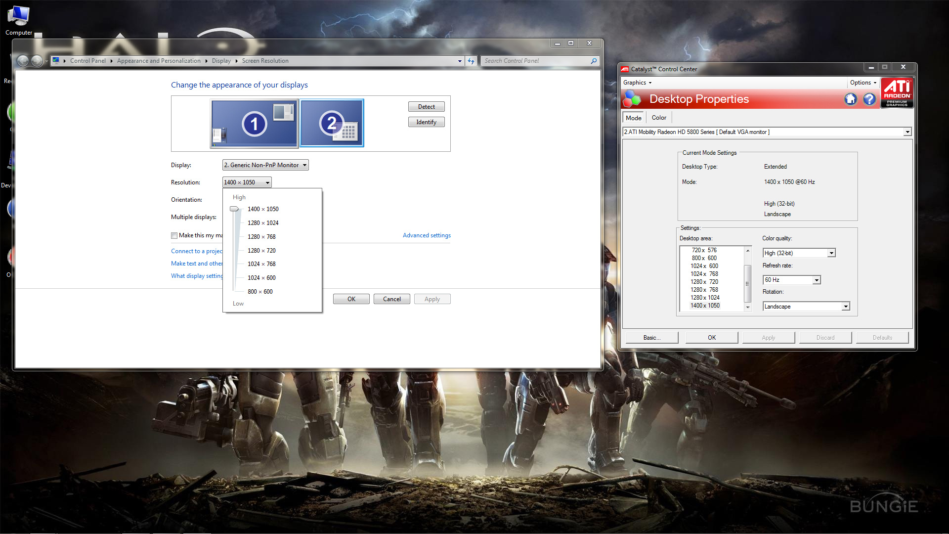This screenshot has width=949, height=534.
Task: Open the Catalyst help question icon
Action: [x=869, y=99]
